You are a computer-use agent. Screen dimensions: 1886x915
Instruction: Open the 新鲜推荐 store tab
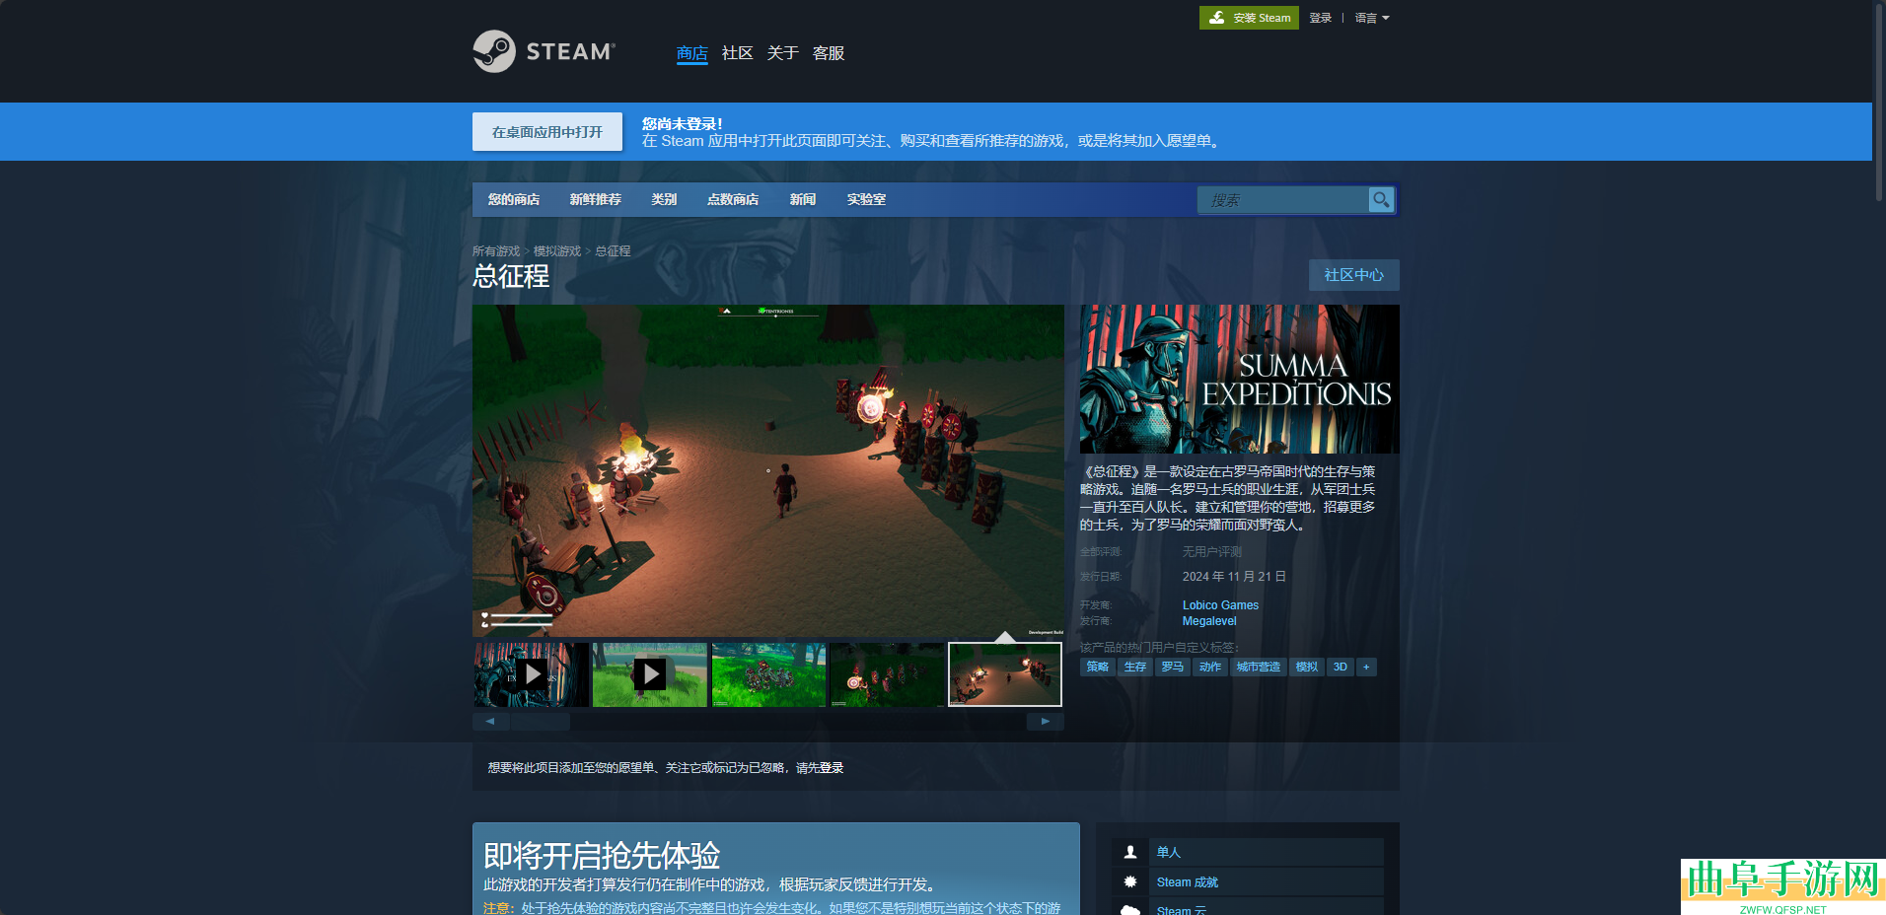click(x=596, y=199)
